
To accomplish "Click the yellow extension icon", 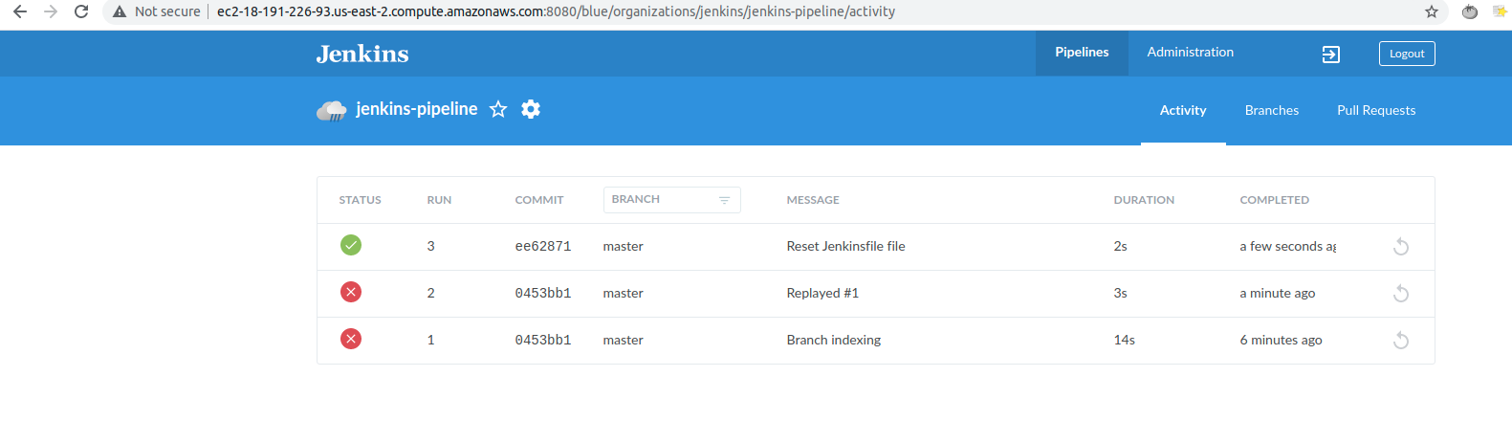I will [x=1500, y=11].
